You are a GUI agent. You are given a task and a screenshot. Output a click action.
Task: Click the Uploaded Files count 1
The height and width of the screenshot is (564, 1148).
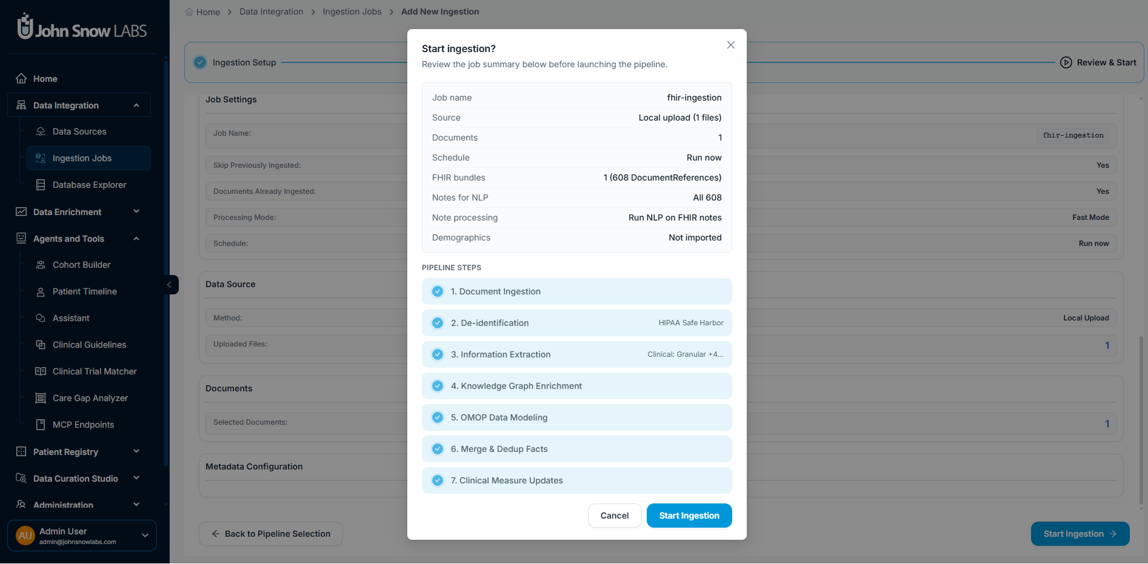1107,345
